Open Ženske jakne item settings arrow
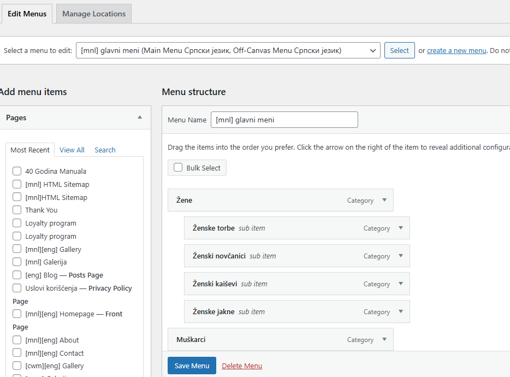The width and height of the screenshot is (510, 377). [x=401, y=312]
